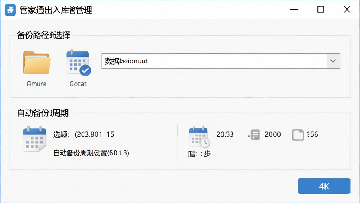Maximize the window
The width and height of the screenshot is (360, 203).
click(321, 10)
